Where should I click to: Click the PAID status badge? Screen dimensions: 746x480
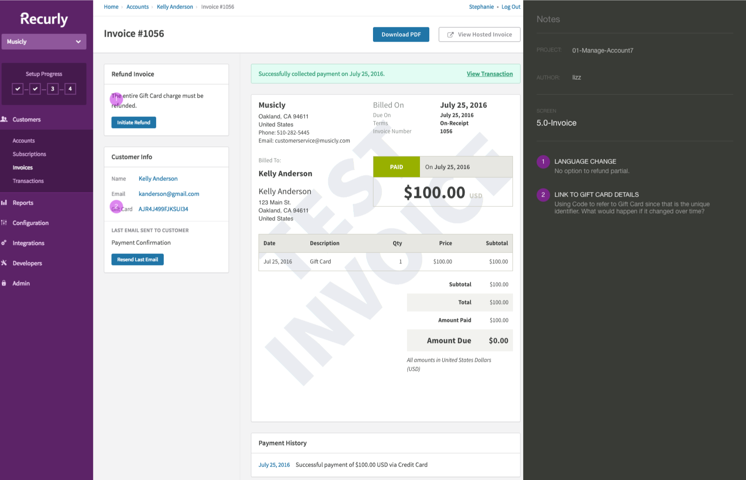pos(396,167)
